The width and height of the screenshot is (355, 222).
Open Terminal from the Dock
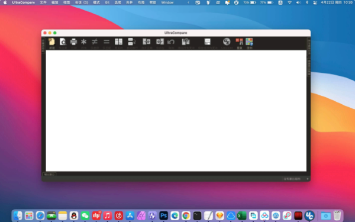197,215
